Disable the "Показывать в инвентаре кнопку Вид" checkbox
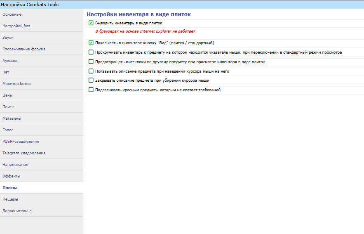The width and height of the screenshot is (364, 234). click(x=91, y=43)
